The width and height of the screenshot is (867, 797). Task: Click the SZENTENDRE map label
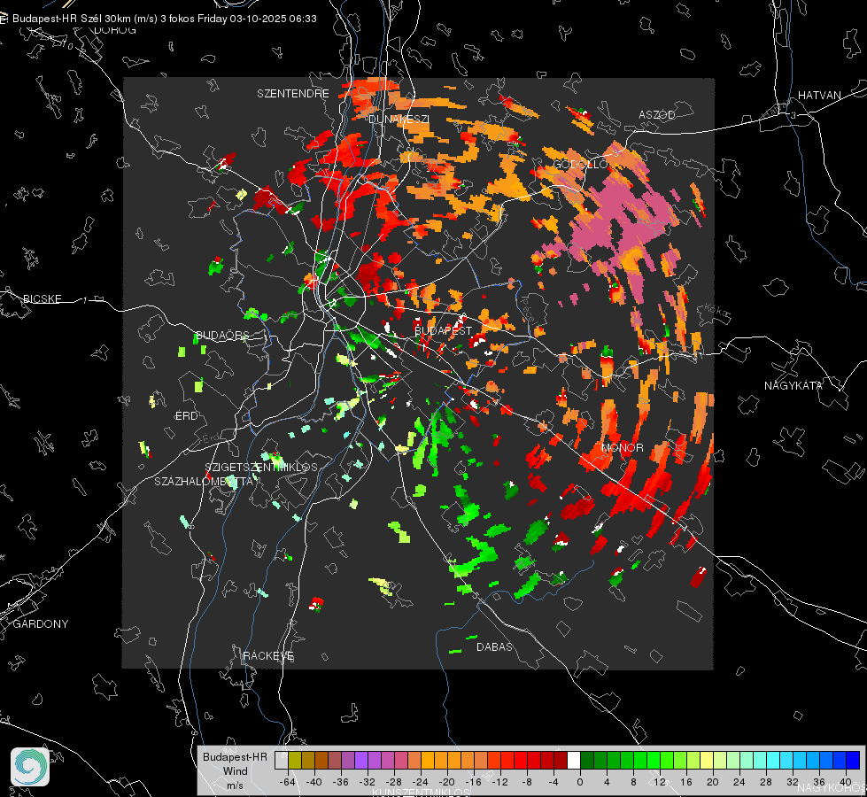coord(293,94)
